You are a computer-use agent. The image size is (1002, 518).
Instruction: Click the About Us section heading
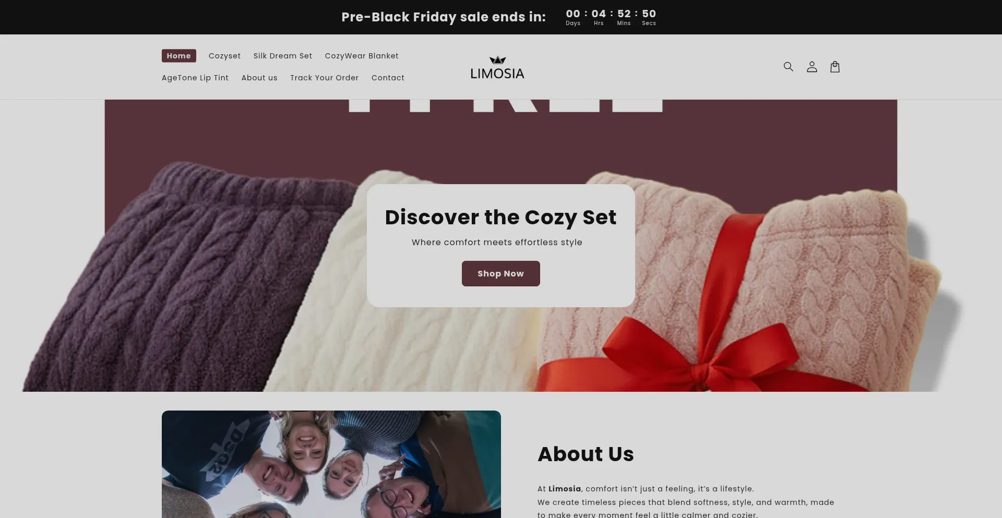click(586, 454)
